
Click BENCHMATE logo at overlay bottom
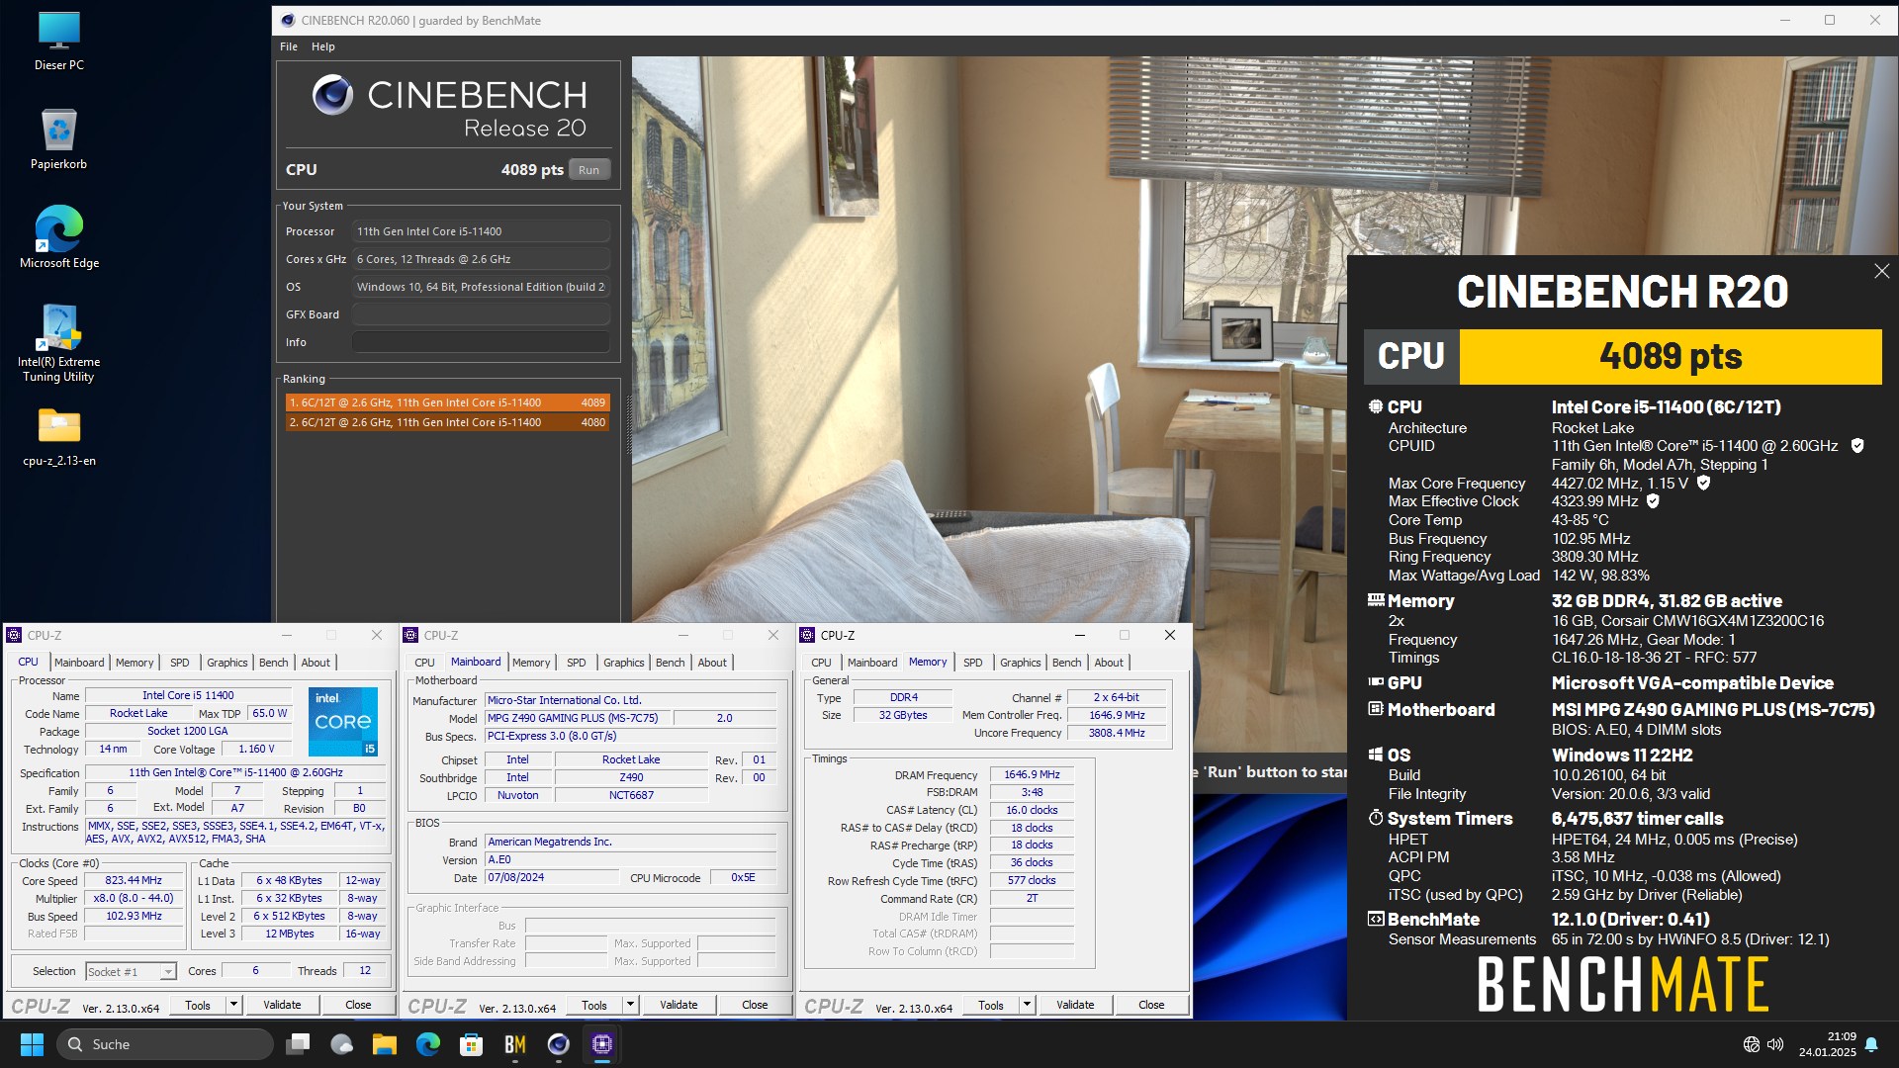(1623, 984)
